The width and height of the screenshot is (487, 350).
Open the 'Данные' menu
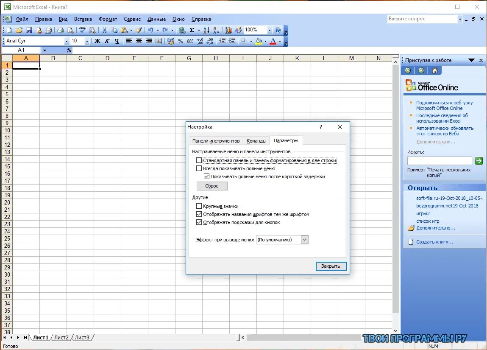(x=156, y=19)
